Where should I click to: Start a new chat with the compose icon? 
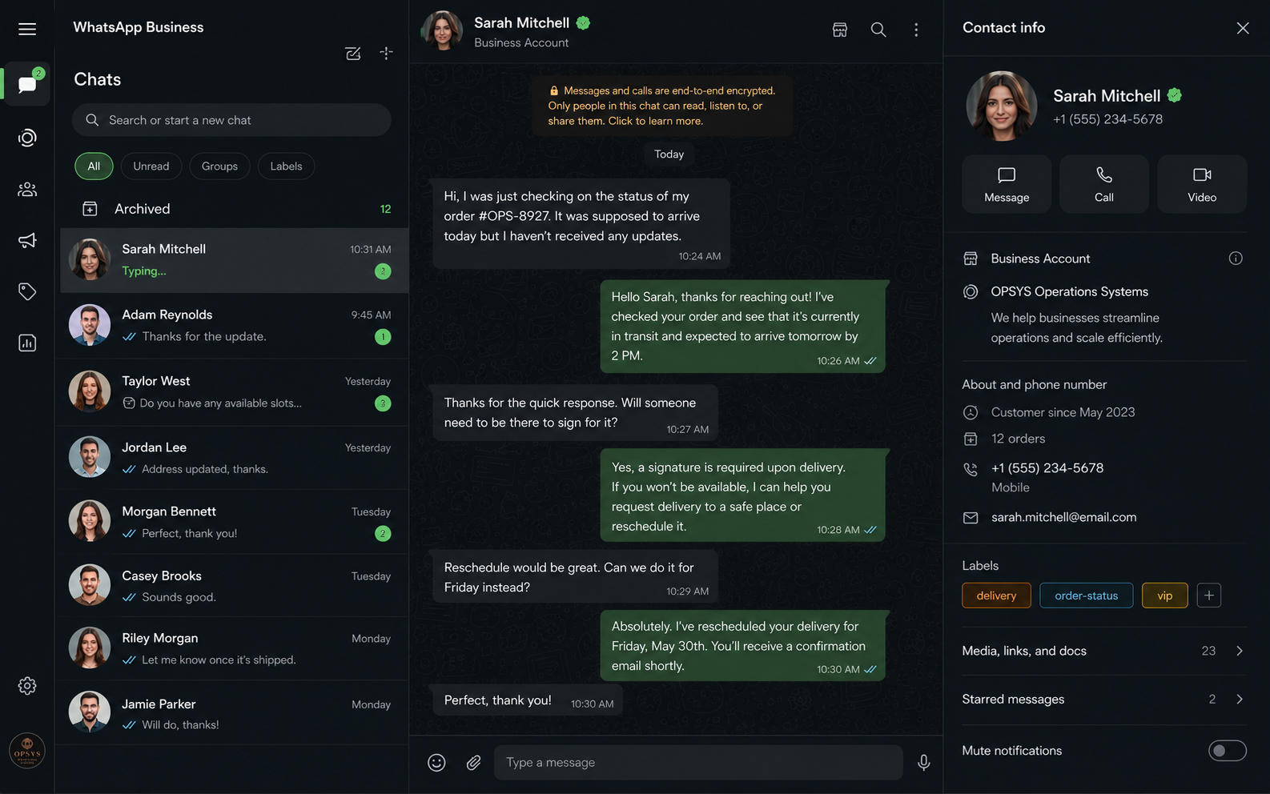pos(353,54)
